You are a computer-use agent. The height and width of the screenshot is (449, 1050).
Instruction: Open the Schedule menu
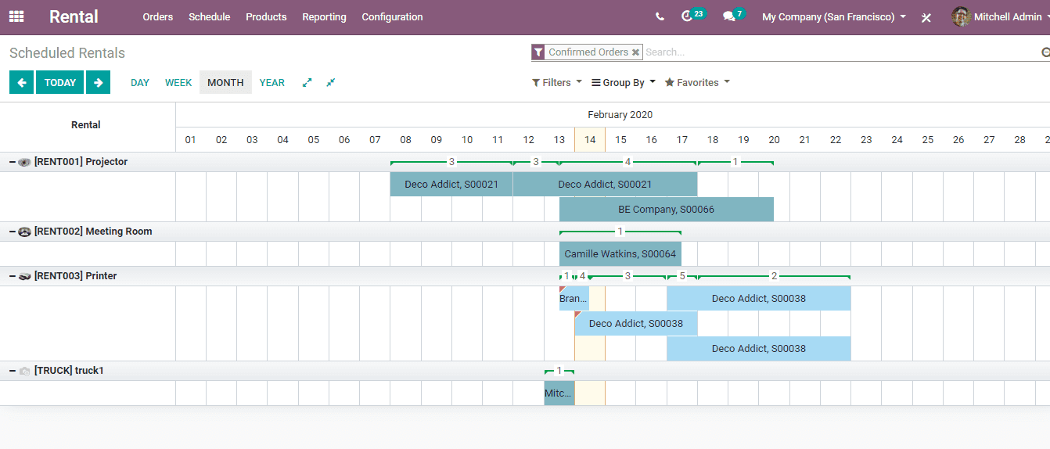(x=210, y=16)
